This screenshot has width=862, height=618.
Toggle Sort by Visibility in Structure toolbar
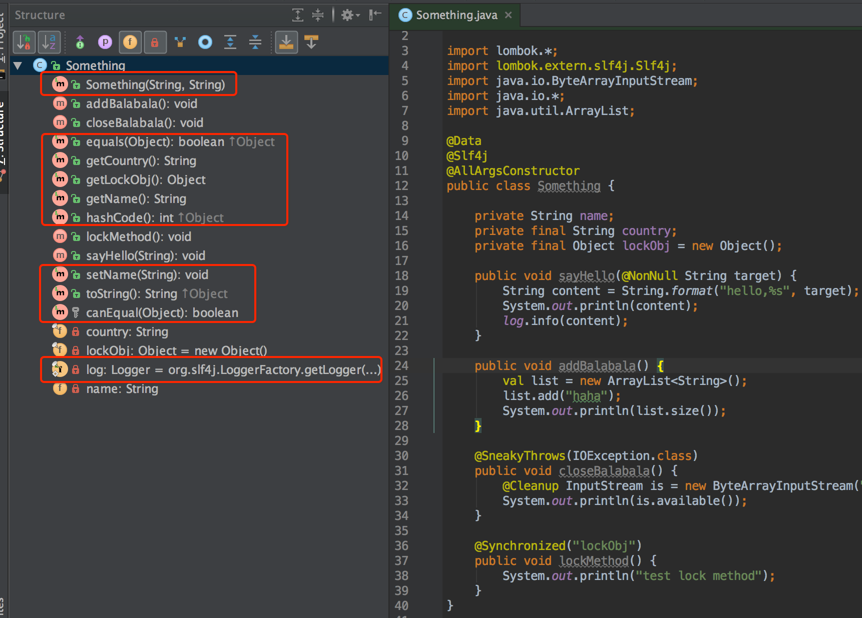click(24, 42)
